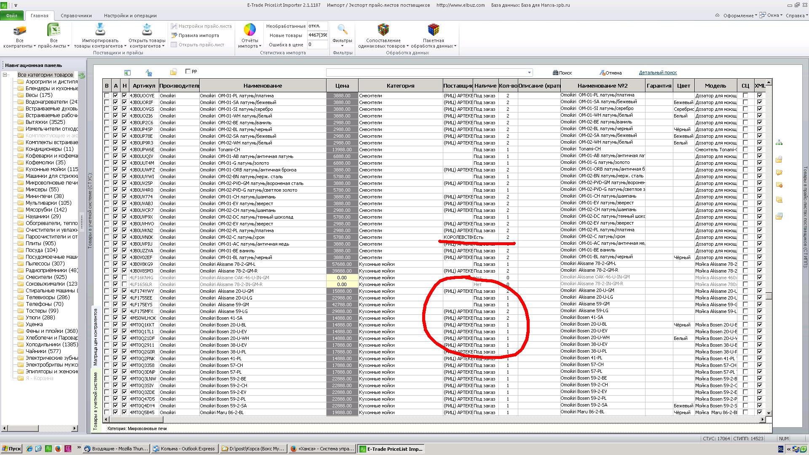Screen dimensions: 809x455
Task: Click the first green-arrow icon in grid toolbar
Action: 127,72
